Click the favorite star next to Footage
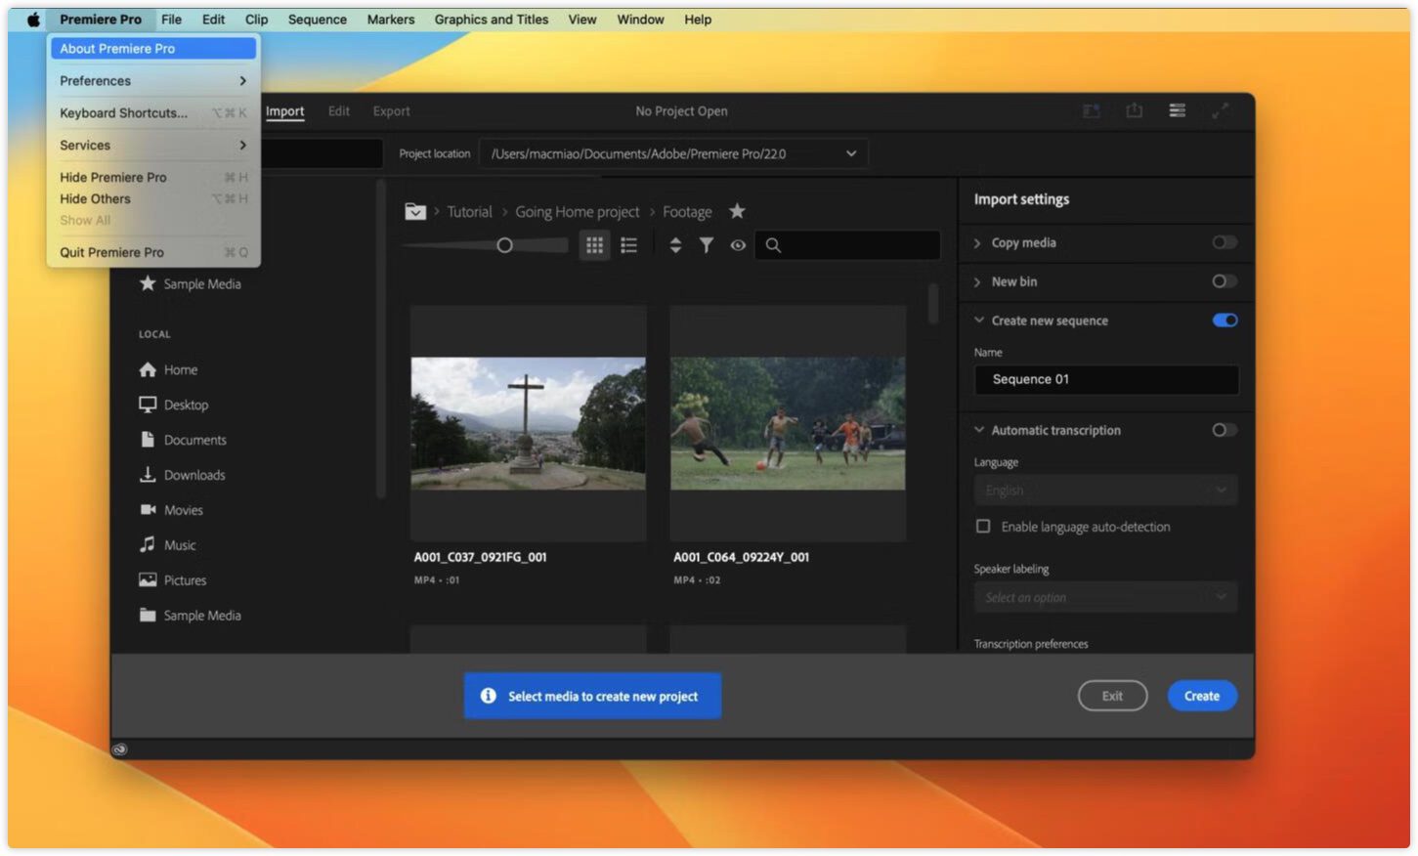Screen dimensions: 1418x856 coord(737,211)
